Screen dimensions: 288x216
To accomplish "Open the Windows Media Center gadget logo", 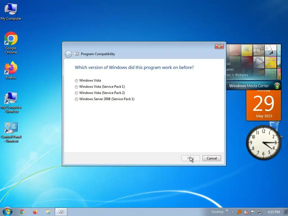I will (277, 85).
